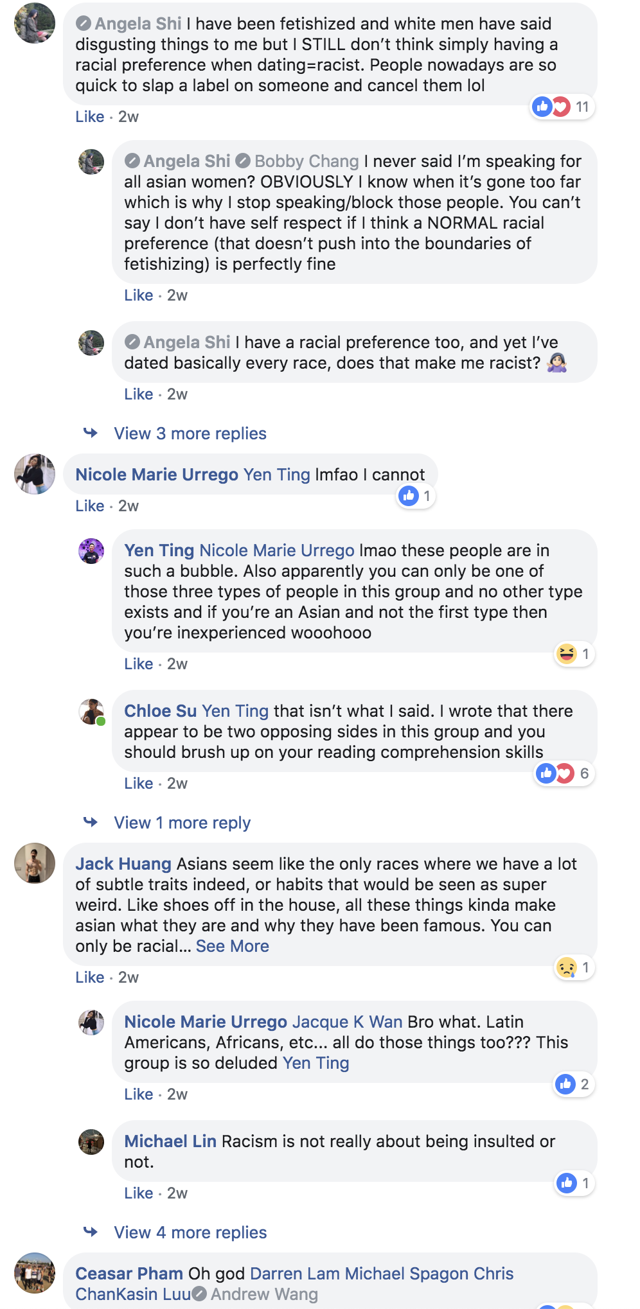Open the like and love reactions on Angela Shi's top comment
Screen dimensions: 640x1309
562,107
